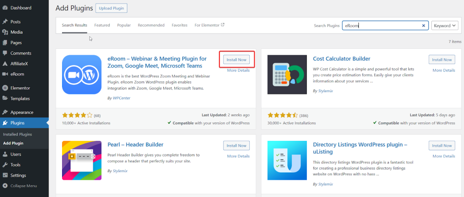Click the Collapse Menu arrow icon
Screen dimensions: 464x197
click(5, 186)
